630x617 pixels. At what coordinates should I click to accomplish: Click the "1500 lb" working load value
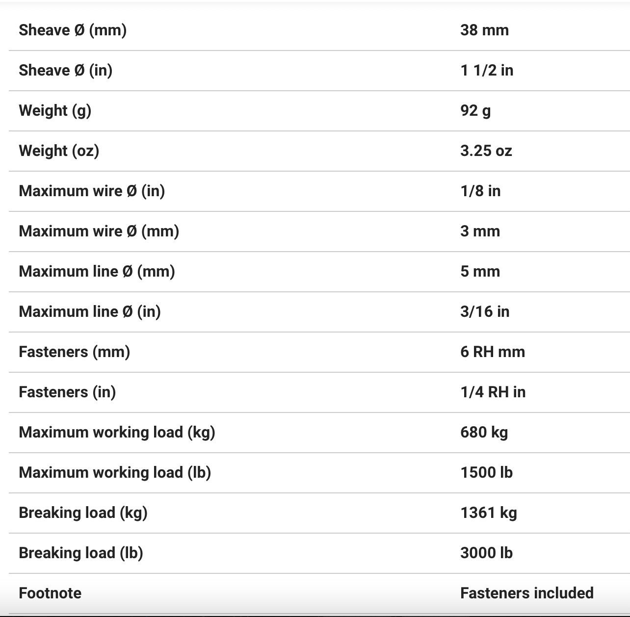[486, 473]
